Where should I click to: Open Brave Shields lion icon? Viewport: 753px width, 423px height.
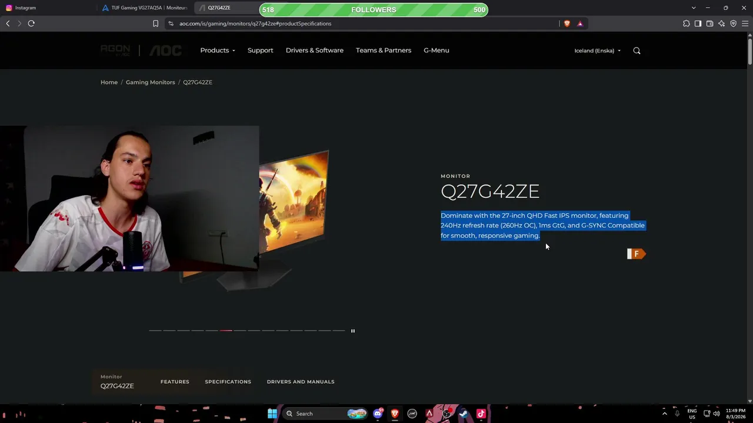point(567,23)
